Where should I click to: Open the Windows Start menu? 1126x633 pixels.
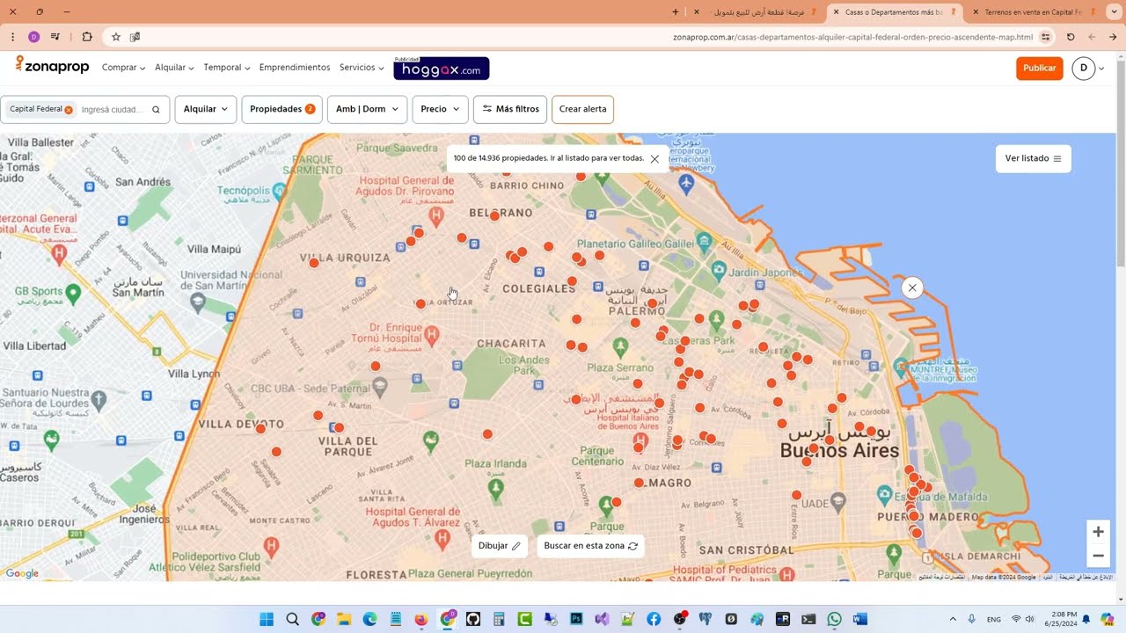(267, 619)
